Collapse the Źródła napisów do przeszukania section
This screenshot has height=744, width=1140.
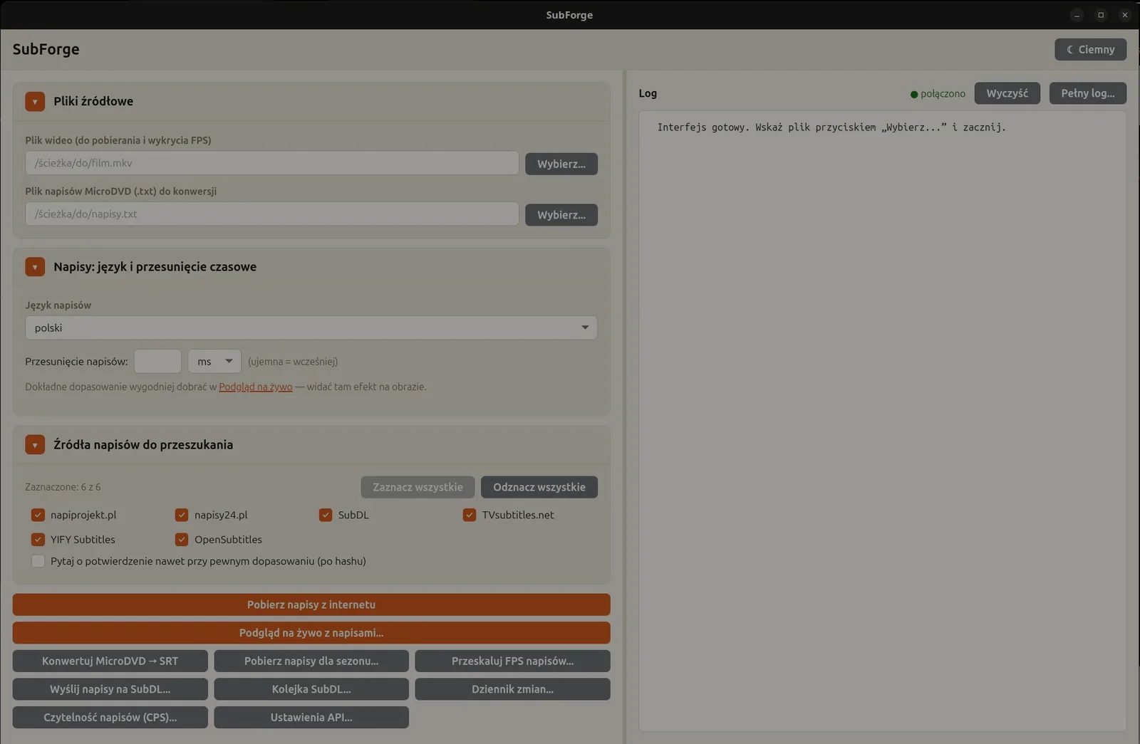tap(35, 445)
